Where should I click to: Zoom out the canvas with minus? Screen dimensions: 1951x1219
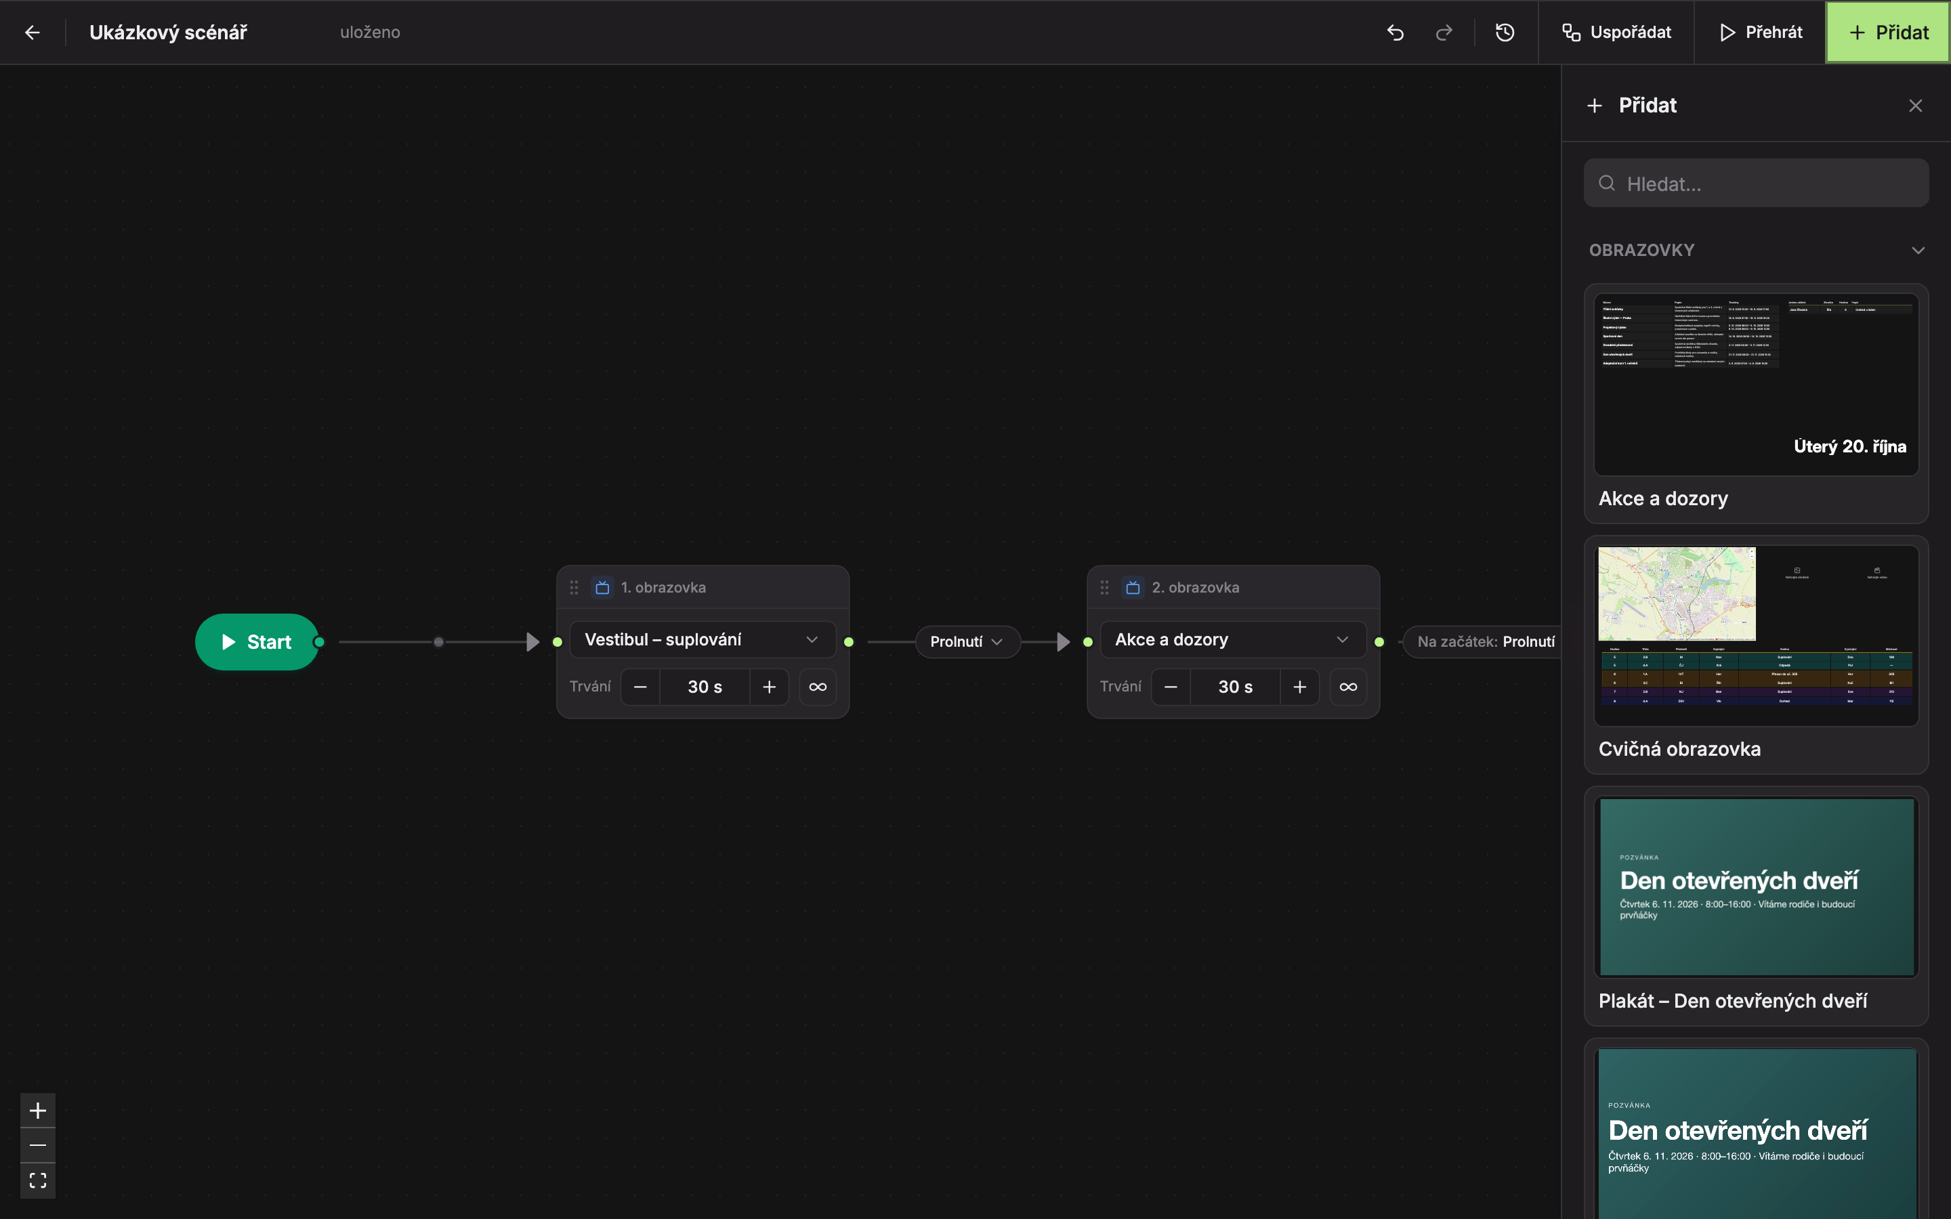tap(38, 1146)
